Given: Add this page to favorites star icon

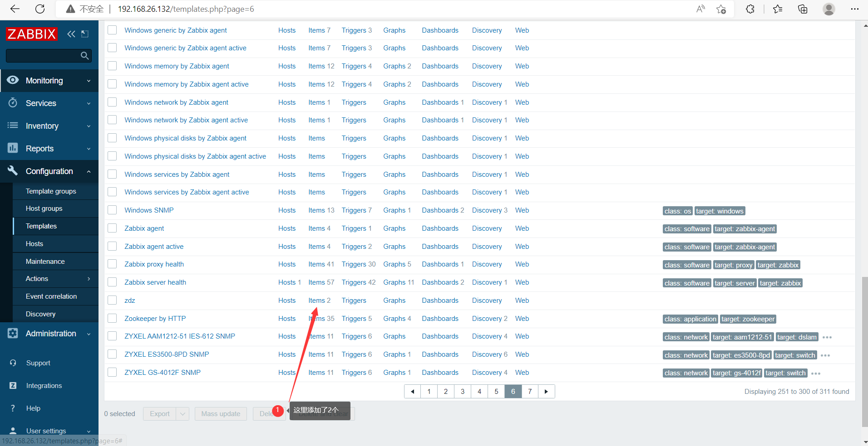Looking at the screenshot, I should point(721,9).
